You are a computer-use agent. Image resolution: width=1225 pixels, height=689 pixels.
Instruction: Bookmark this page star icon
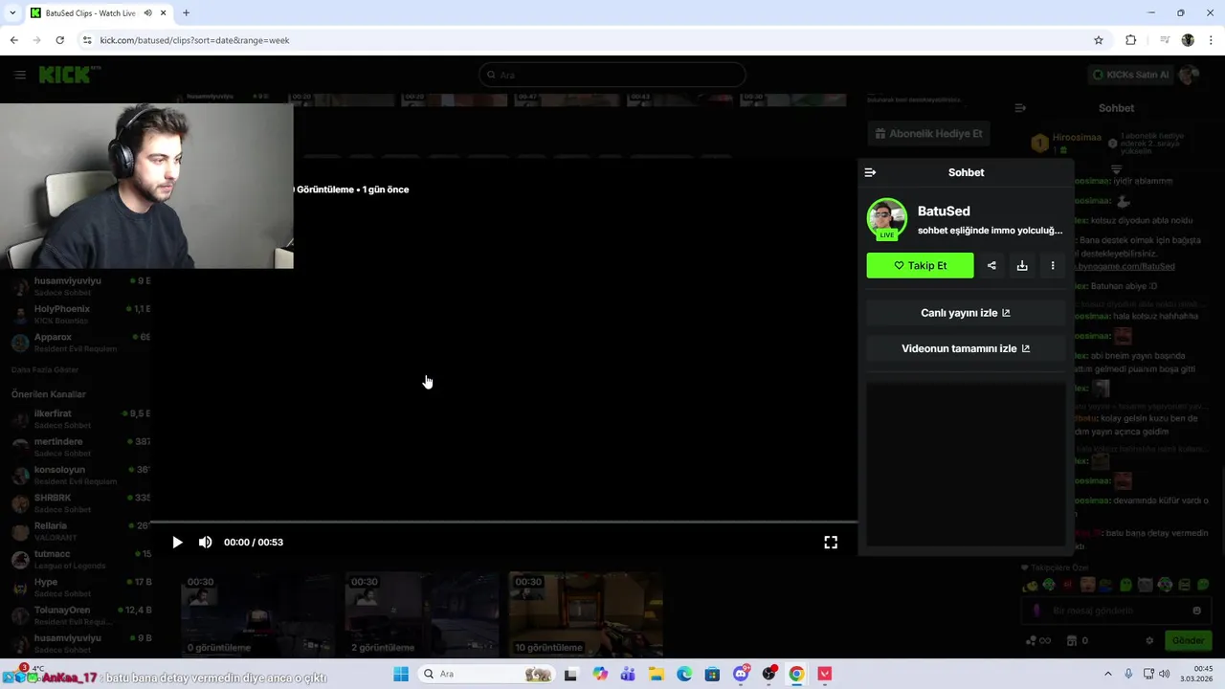click(x=1099, y=40)
